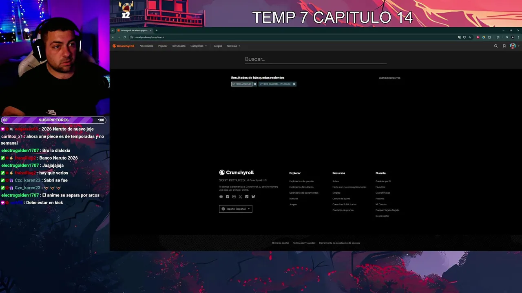Screen dimensions: 522x293
Task: Open Términos de Uso link
Action: point(281,243)
